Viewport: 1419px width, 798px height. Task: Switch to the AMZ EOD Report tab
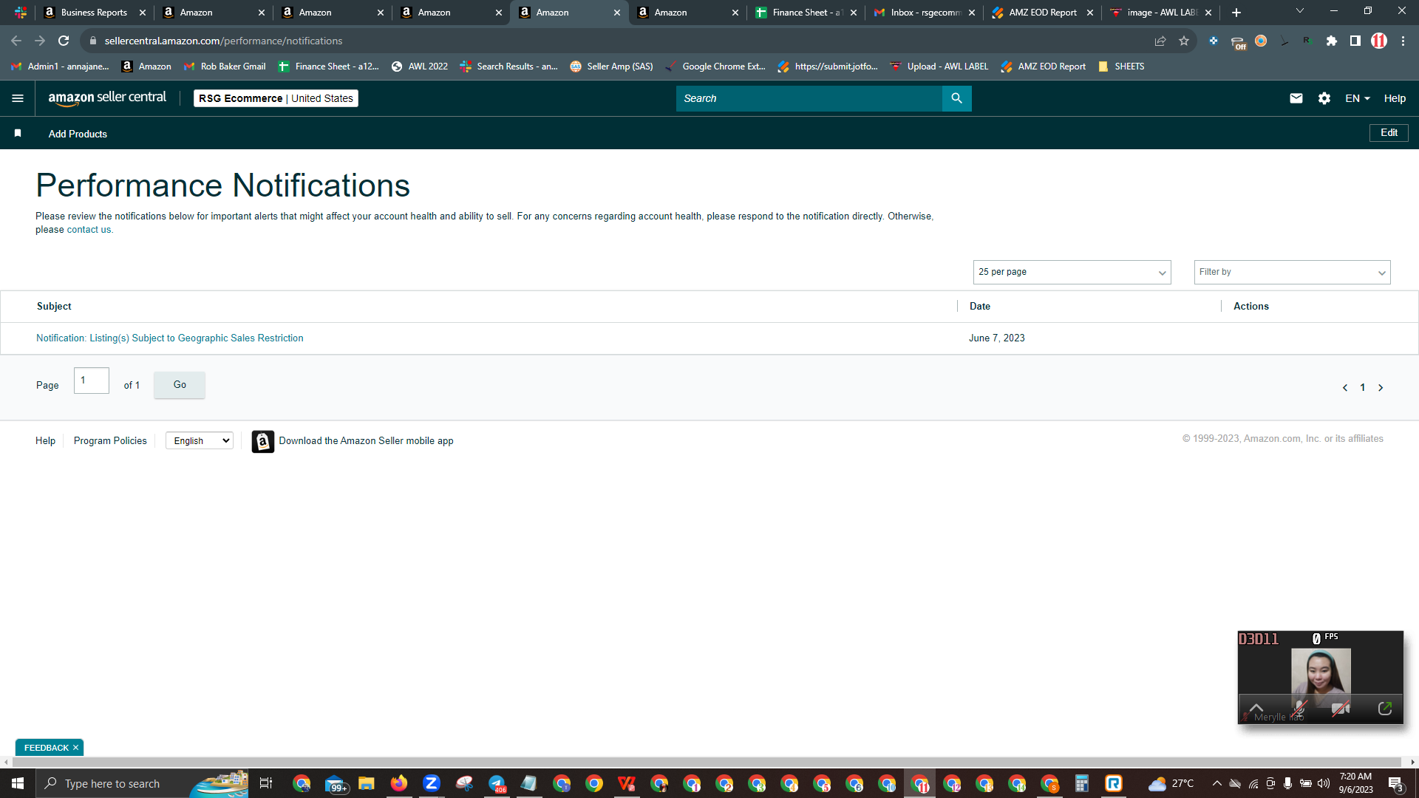pos(1042,13)
